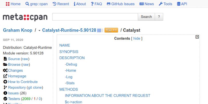The height and width of the screenshot is (104, 208).
Task: Click the Issues info icon
Action: [x=5, y=93]
